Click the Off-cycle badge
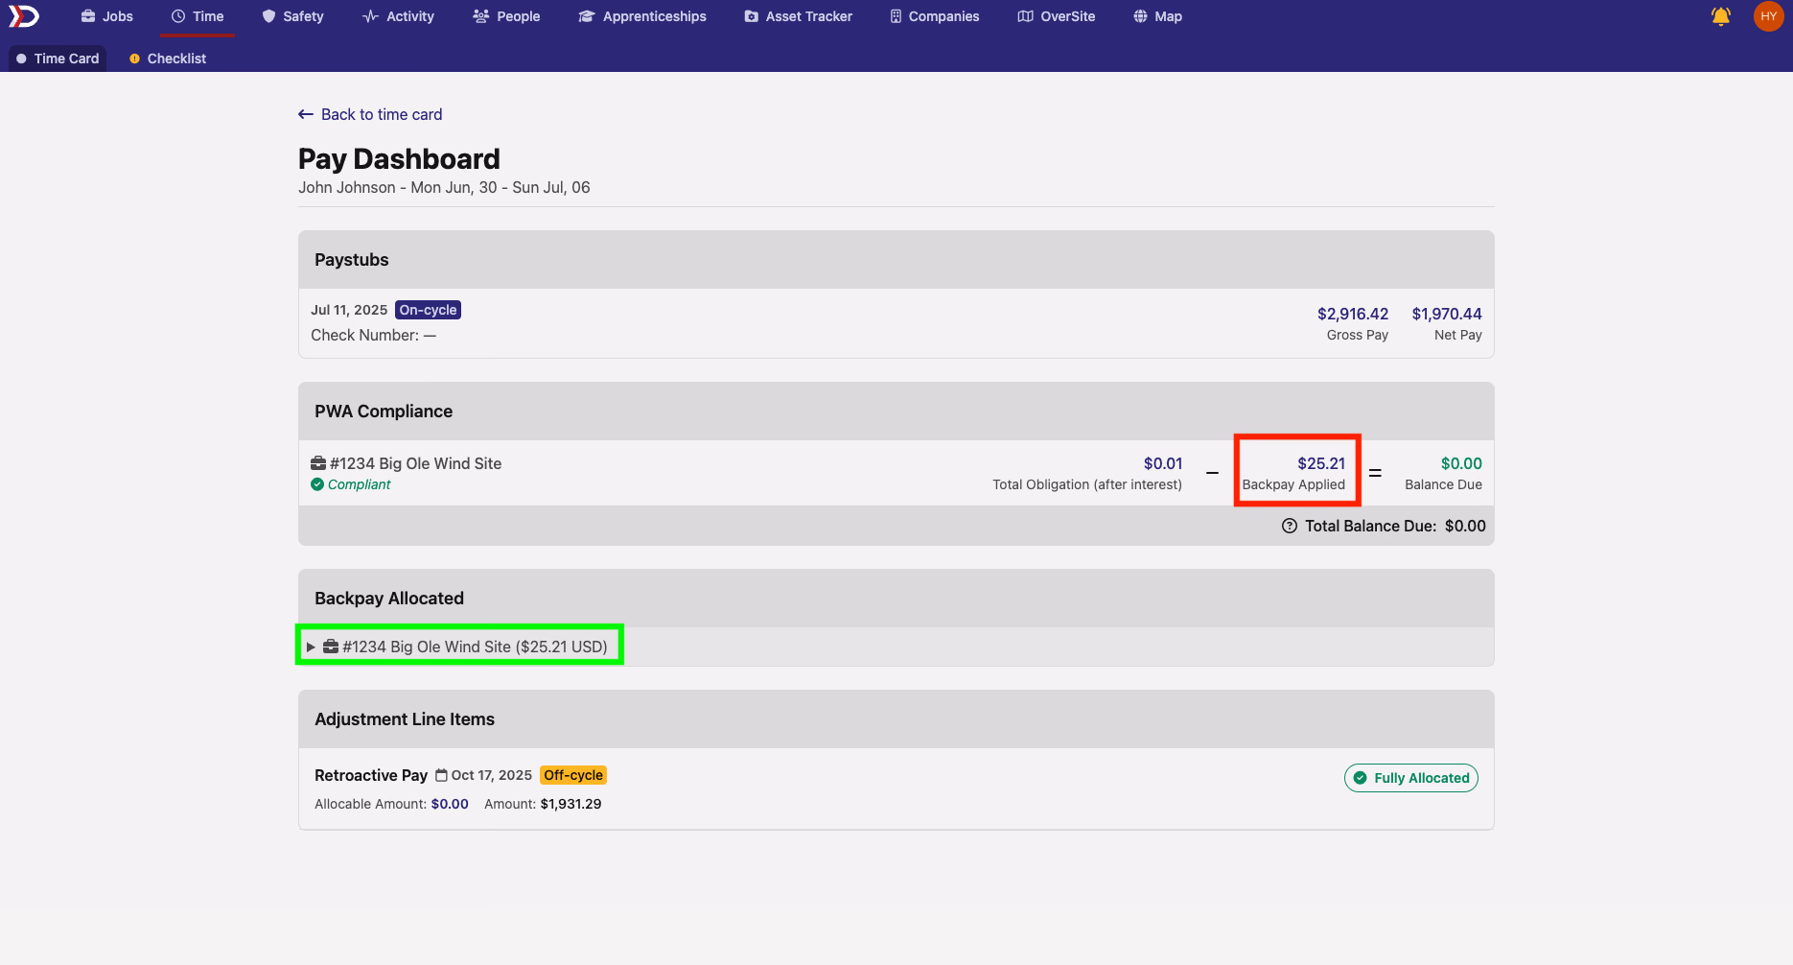This screenshot has height=965, width=1793. coord(573,775)
